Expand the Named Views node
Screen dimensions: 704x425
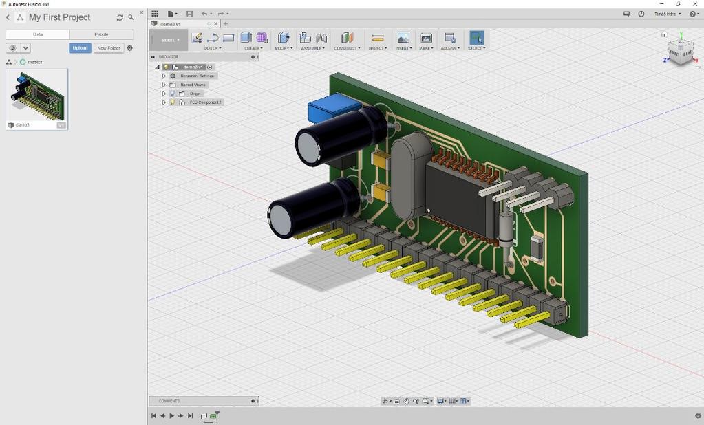163,85
